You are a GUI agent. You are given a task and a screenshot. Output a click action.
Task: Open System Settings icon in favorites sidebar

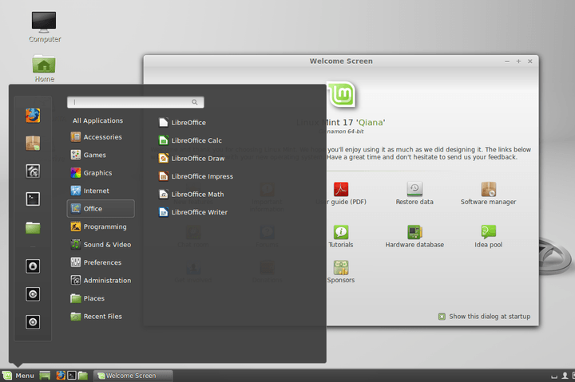pos(33,171)
